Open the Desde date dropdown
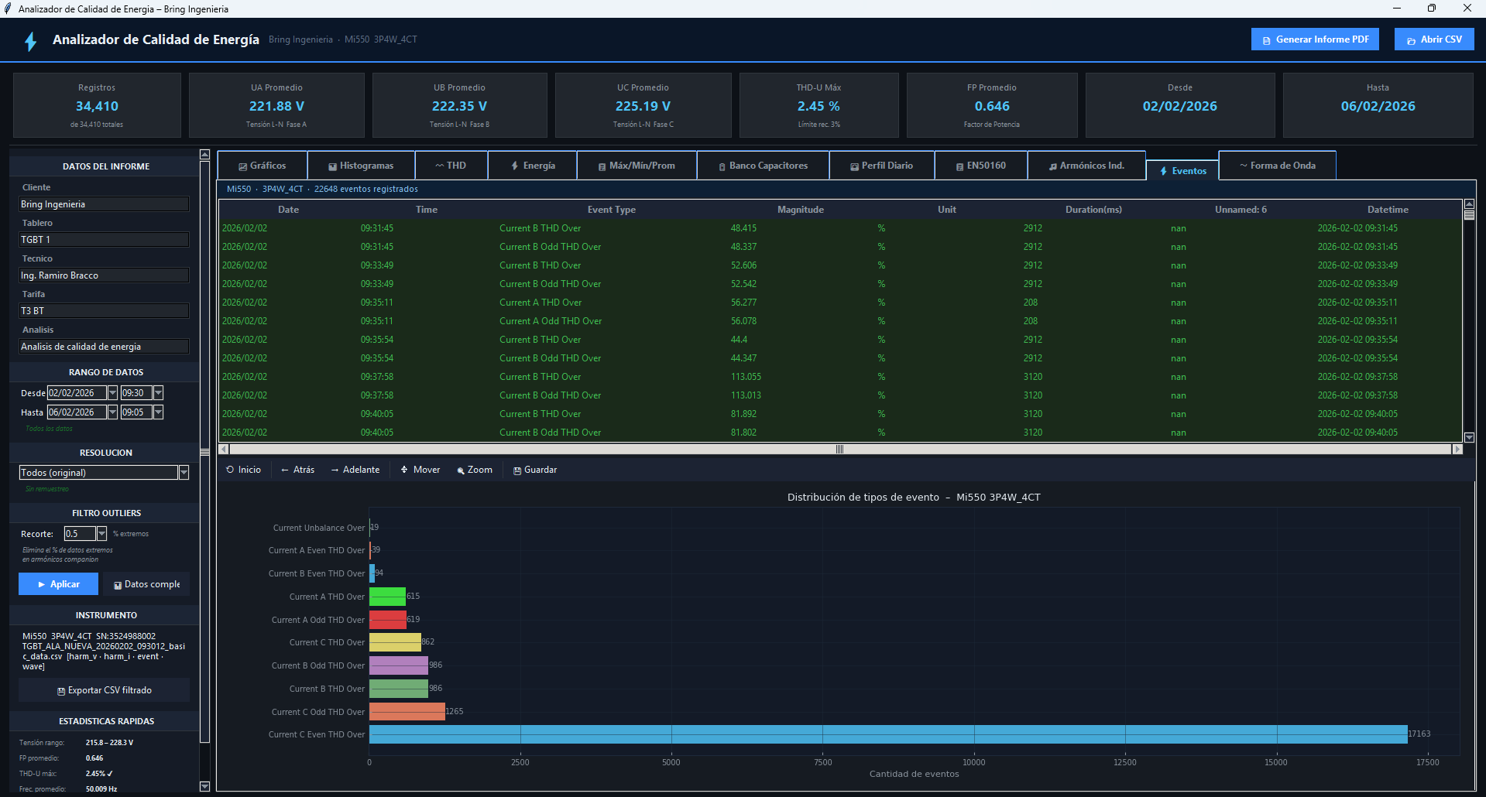Screen dimensions: 1486x797 click(x=112, y=393)
